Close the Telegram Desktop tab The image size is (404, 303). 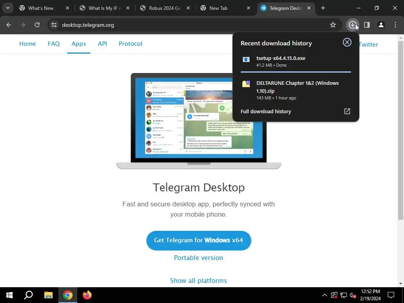click(309, 8)
